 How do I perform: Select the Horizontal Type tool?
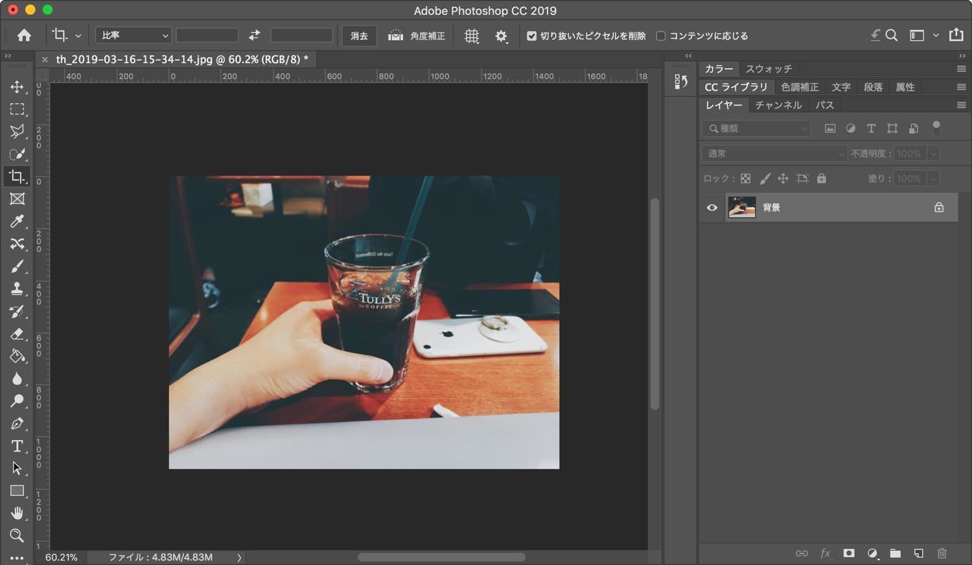(17, 446)
